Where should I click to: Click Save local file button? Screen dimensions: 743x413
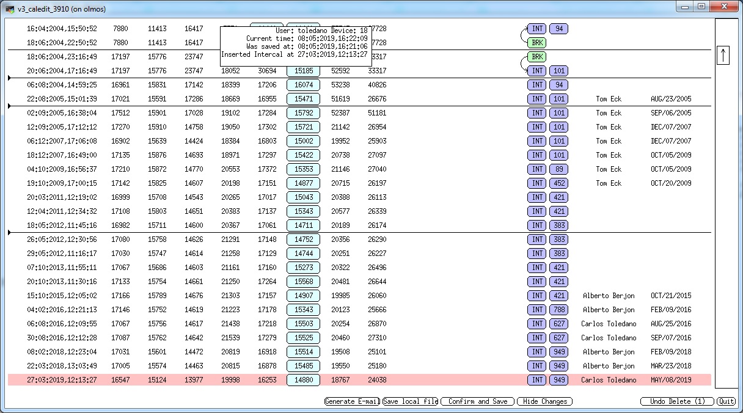(410, 401)
